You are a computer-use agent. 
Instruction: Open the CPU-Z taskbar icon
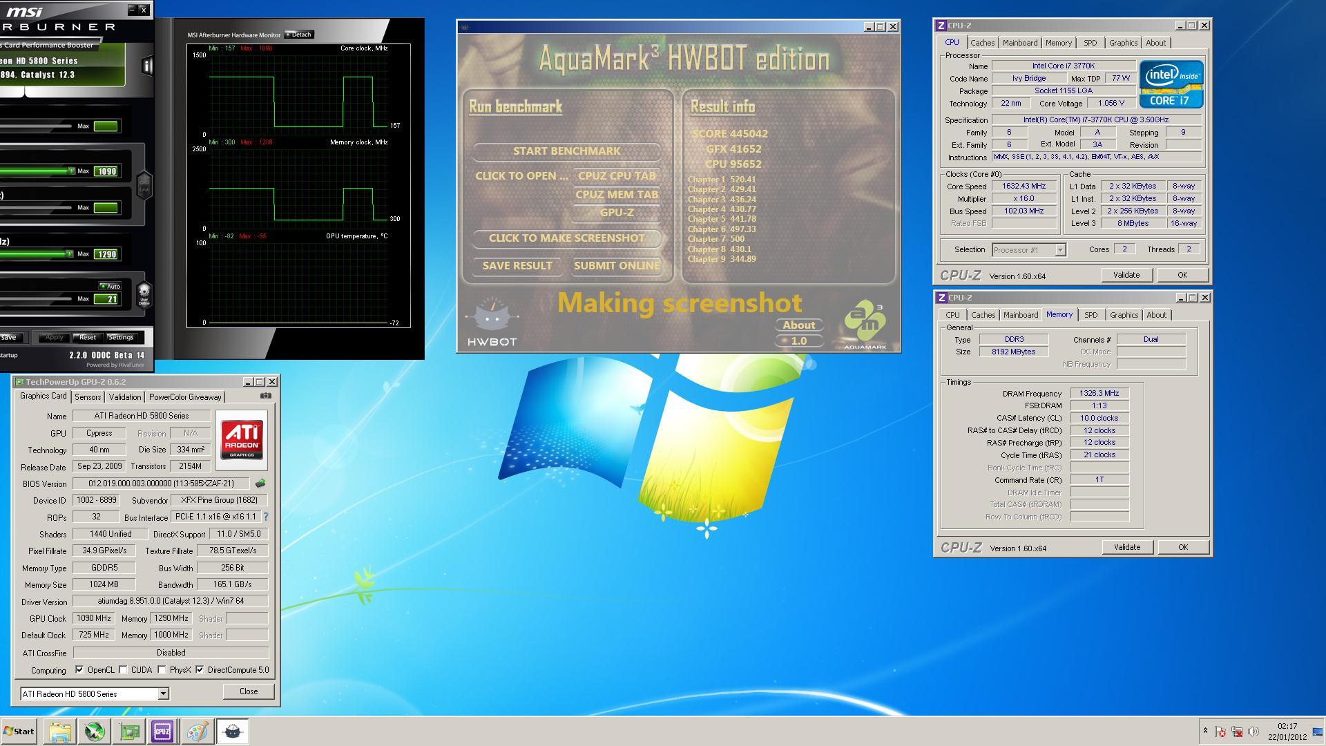pos(163,731)
